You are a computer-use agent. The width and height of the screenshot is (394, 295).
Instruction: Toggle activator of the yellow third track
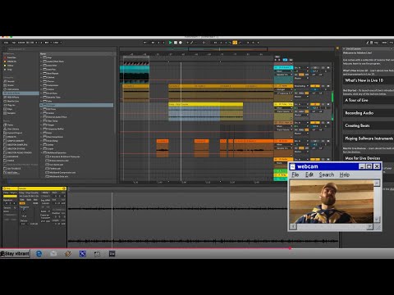click(315, 104)
